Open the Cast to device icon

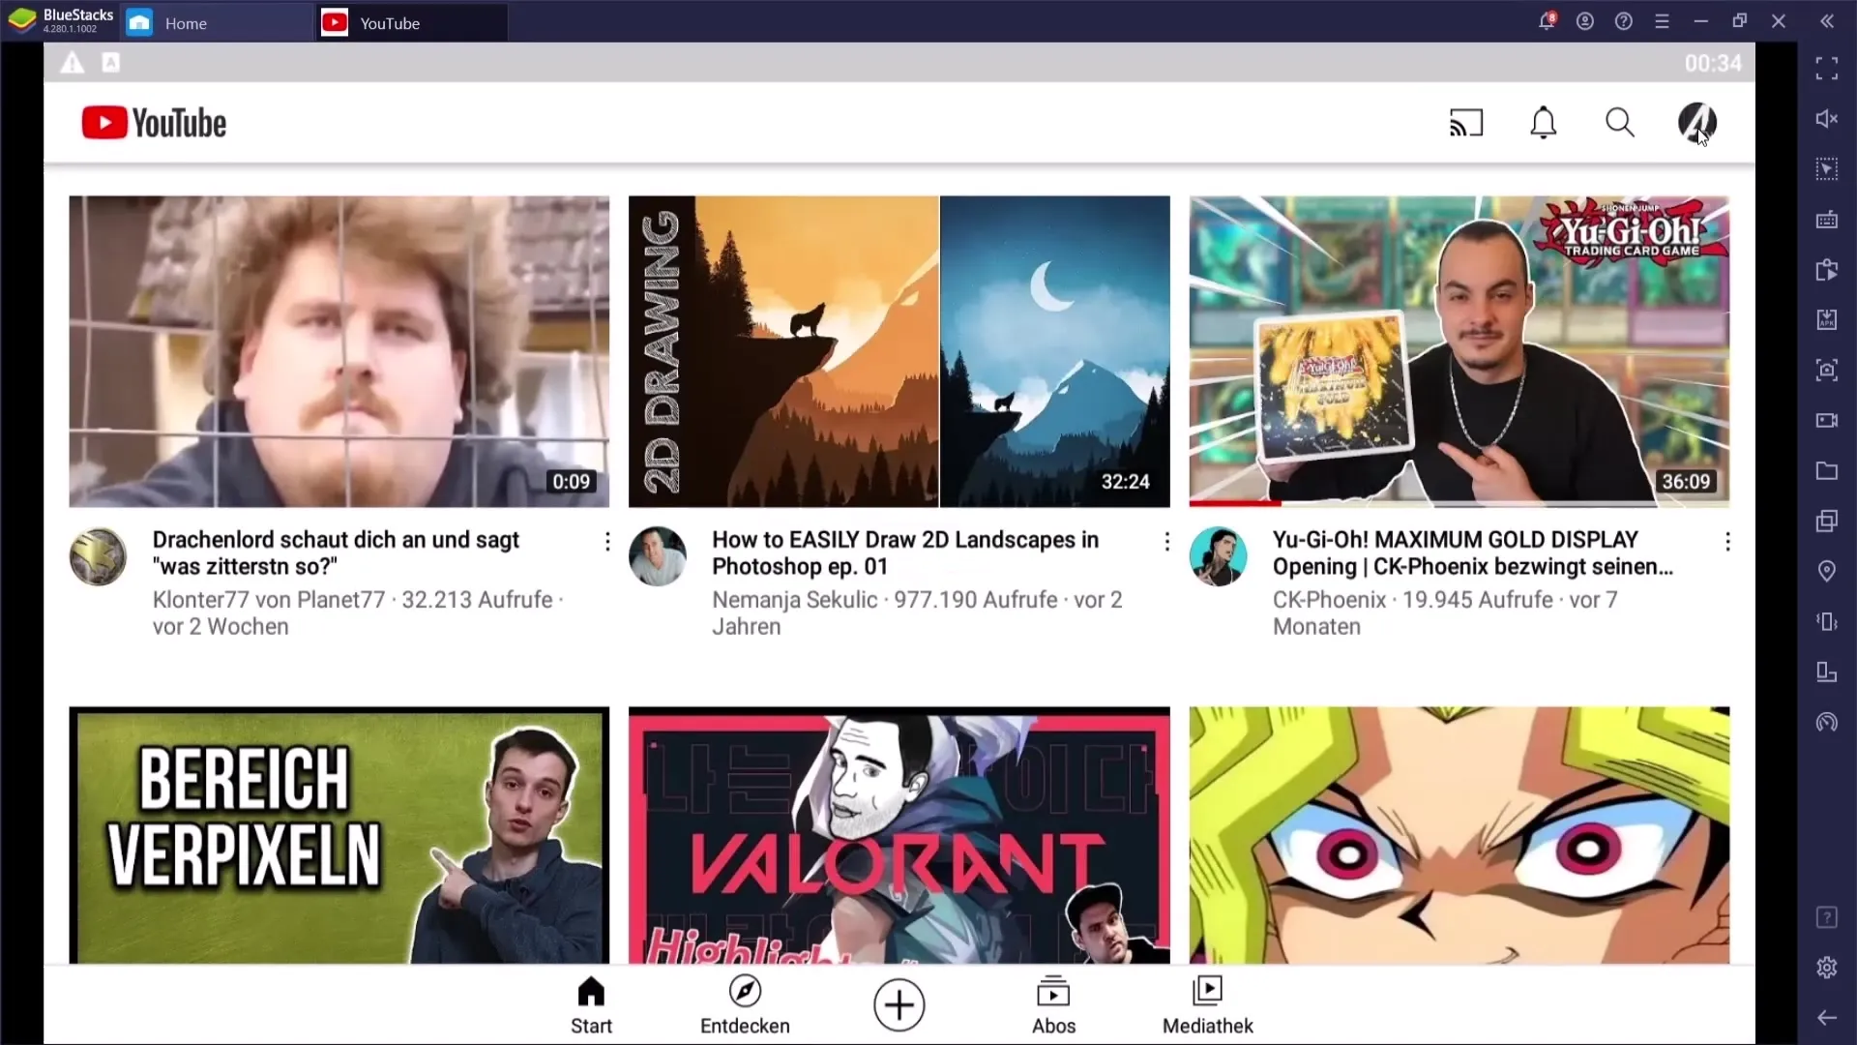tap(1466, 123)
